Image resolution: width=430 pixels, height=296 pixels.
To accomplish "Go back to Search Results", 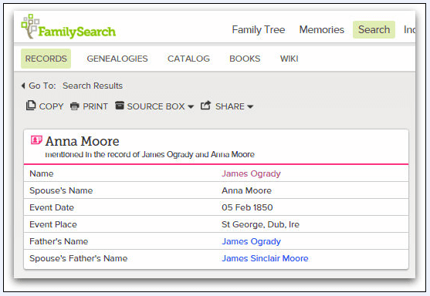I will [x=93, y=86].
